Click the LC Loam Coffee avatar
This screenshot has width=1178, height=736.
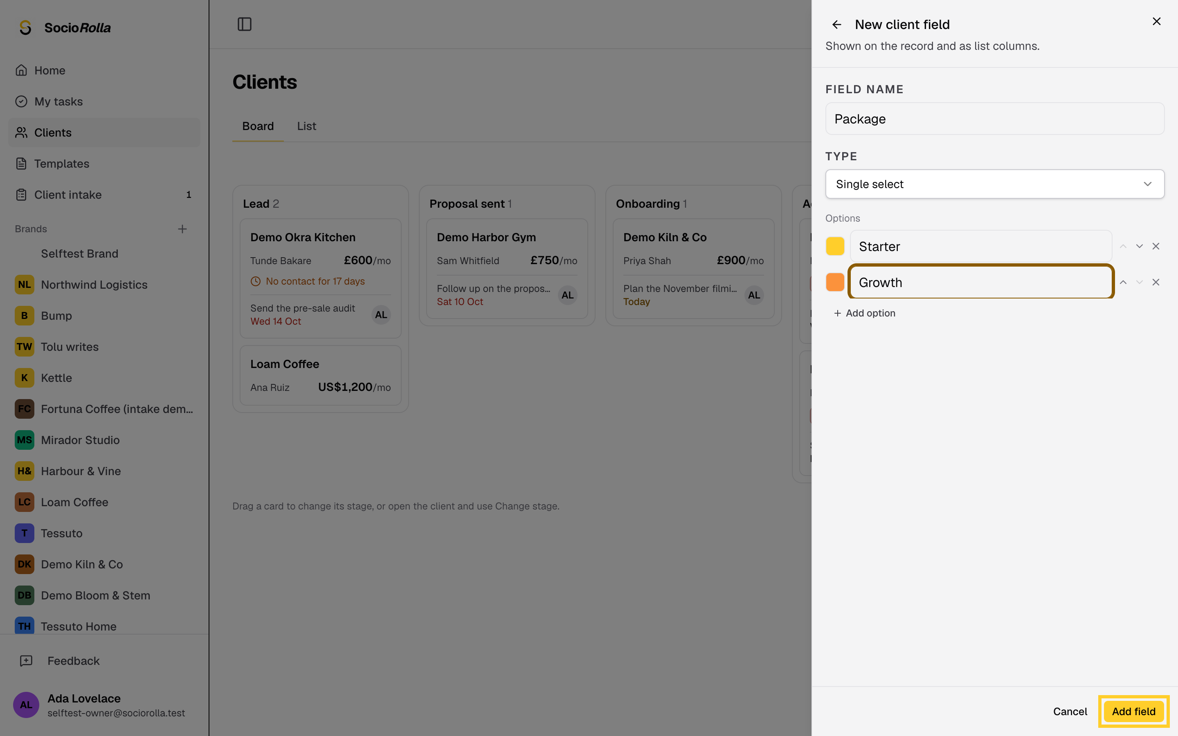pyautogui.click(x=25, y=503)
